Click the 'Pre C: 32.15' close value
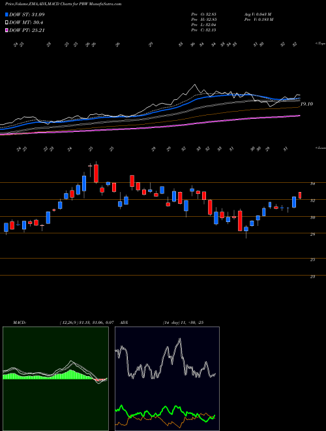Viewport: 326px width, 431px height. pyautogui.click(x=204, y=30)
